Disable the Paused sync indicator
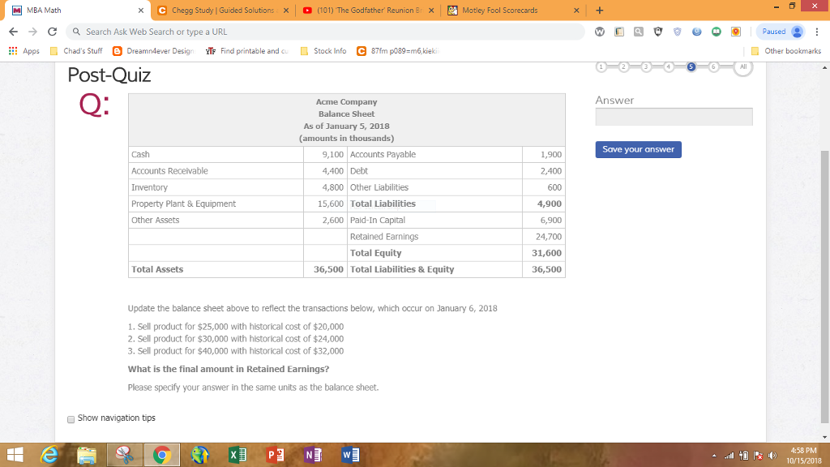Image resolution: width=830 pixels, height=467 pixels. pos(774,32)
